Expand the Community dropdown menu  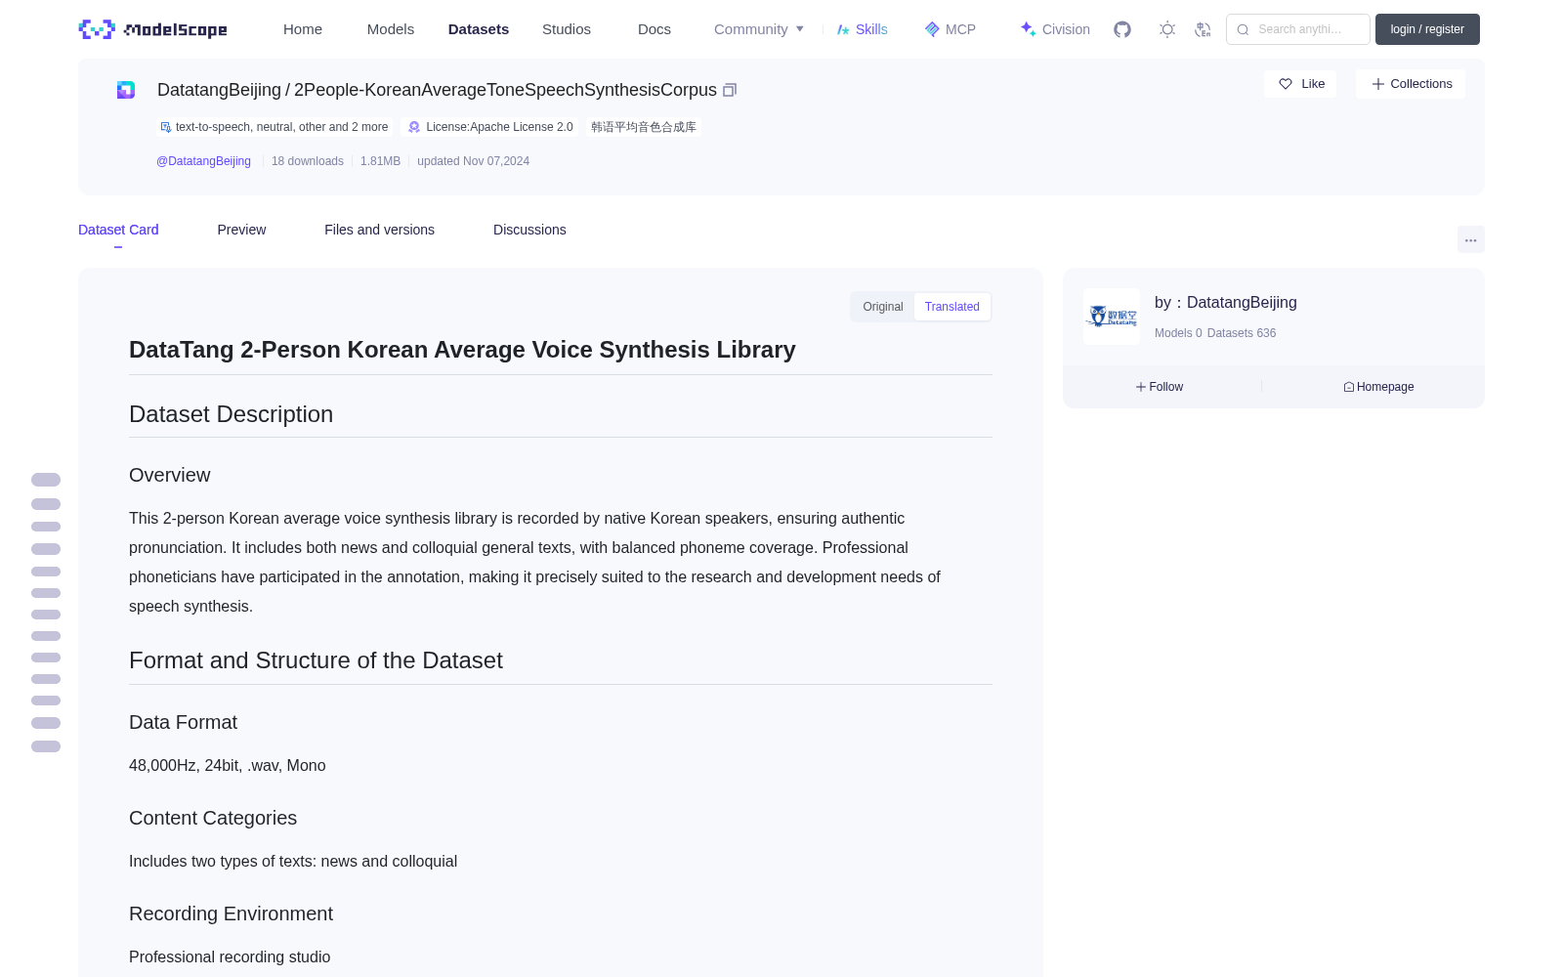tap(759, 29)
